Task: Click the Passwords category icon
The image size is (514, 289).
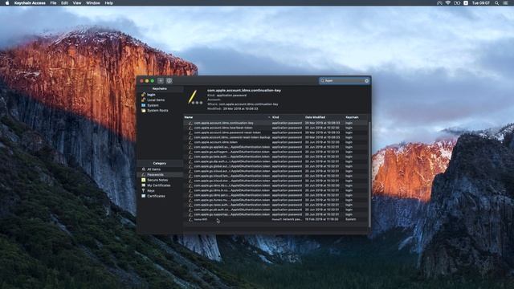Action: [143, 175]
